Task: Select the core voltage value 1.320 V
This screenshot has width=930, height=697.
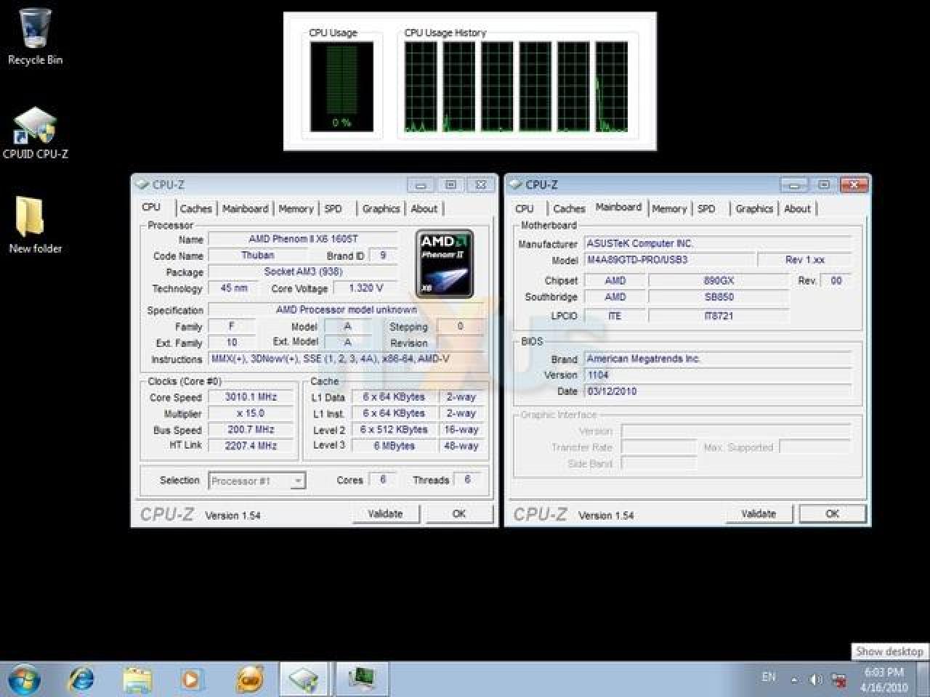Action: 365,288
